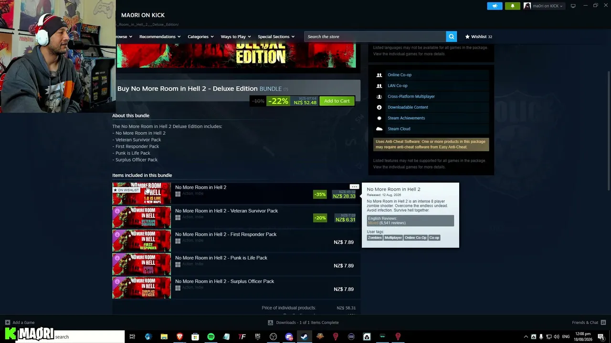The image size is (611, 343).
Task: Open Microsoft Store from the taskbar
Action: tap(195, 337)
